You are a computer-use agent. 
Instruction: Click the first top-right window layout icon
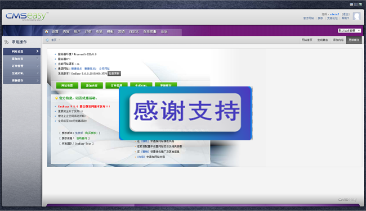(x=351, y=4)
